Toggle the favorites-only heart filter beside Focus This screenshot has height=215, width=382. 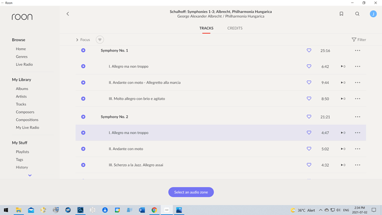tap(100, 40)
